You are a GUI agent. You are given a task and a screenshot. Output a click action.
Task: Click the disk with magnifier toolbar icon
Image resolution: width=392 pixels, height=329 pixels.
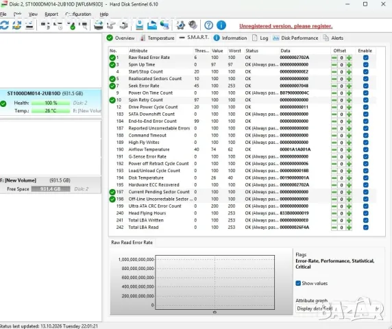[83, 25]
